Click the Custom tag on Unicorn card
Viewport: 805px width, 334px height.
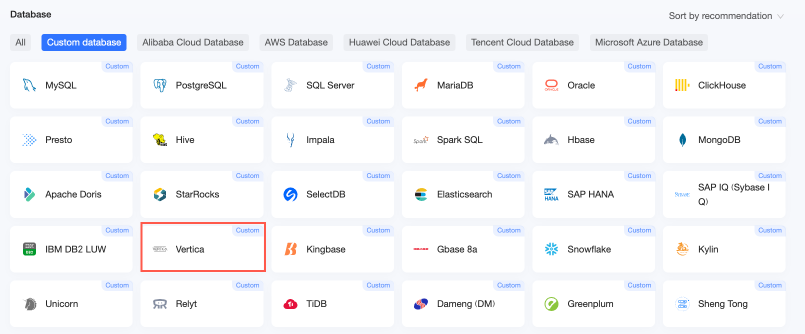pos(117,285)
